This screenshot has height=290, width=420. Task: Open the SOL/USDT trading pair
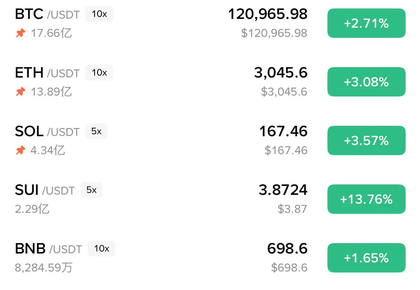47,132
